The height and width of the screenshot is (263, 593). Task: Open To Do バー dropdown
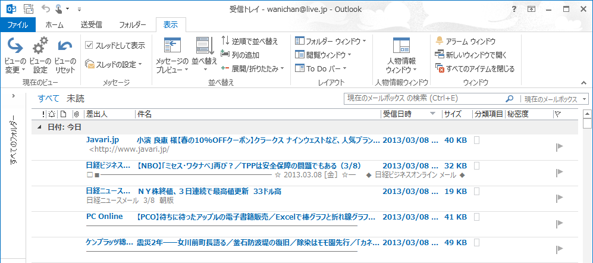(321, 68)
